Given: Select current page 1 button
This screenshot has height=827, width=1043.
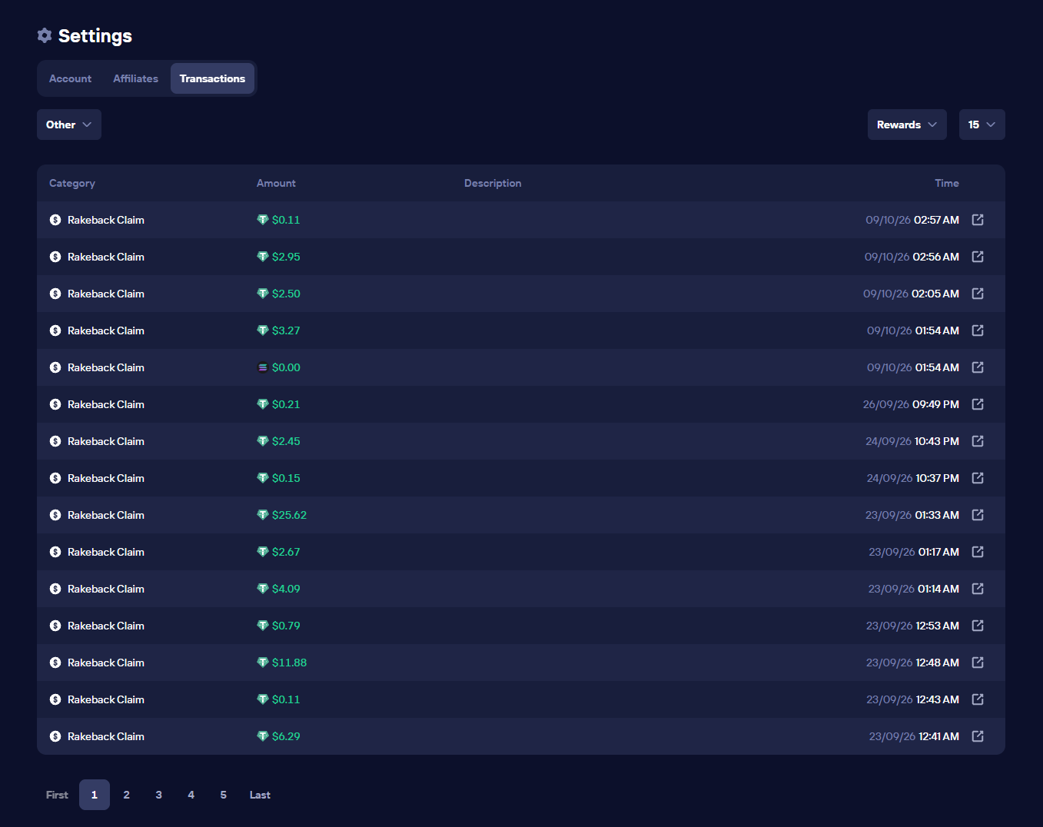Looking at the screenshot, I should coord(95,795).
